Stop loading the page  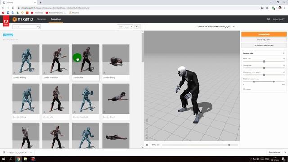[x=13, y=8]
